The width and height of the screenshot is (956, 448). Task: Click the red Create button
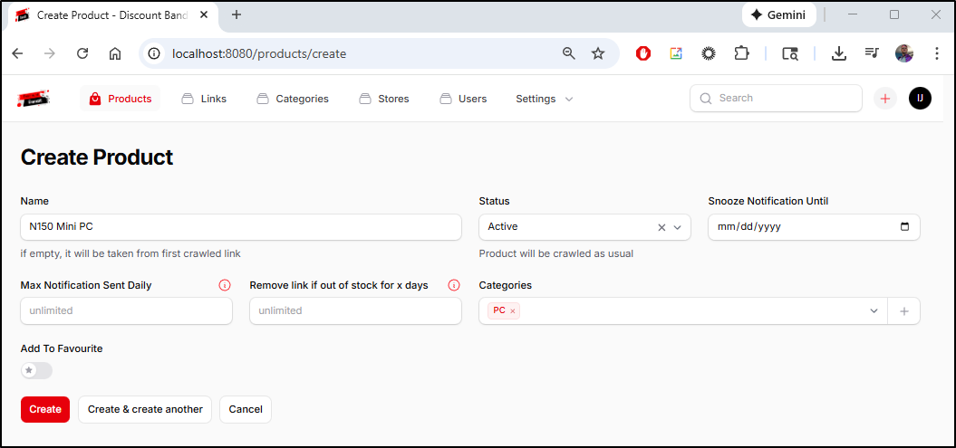click(45, 409)
